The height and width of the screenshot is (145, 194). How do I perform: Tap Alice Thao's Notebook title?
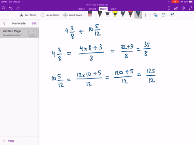pyautogui.click(x=97, y=5)
